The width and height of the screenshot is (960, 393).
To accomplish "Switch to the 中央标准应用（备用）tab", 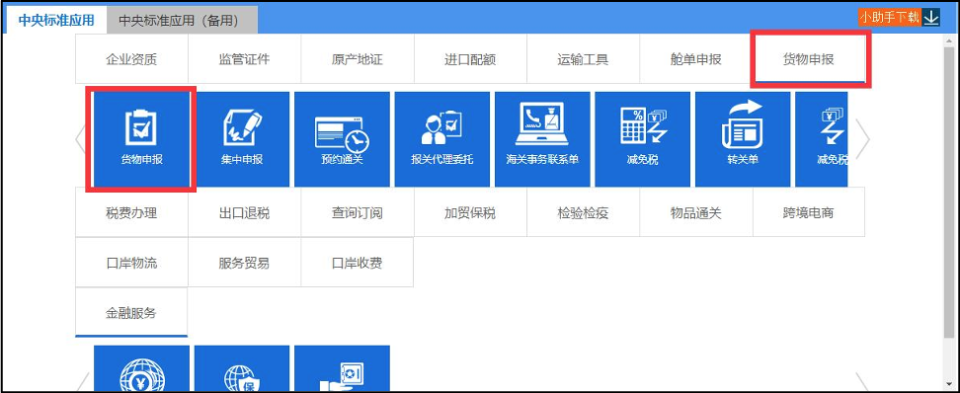I will (x=182, y=20).
